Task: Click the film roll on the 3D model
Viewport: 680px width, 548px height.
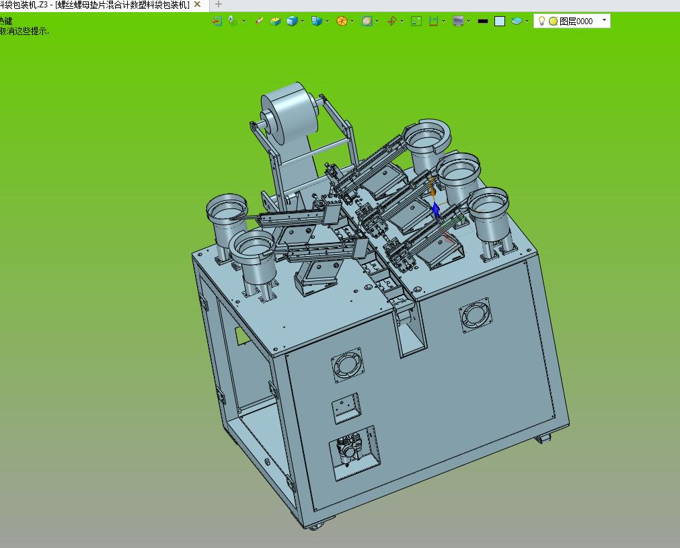Action: coord(290,114)
